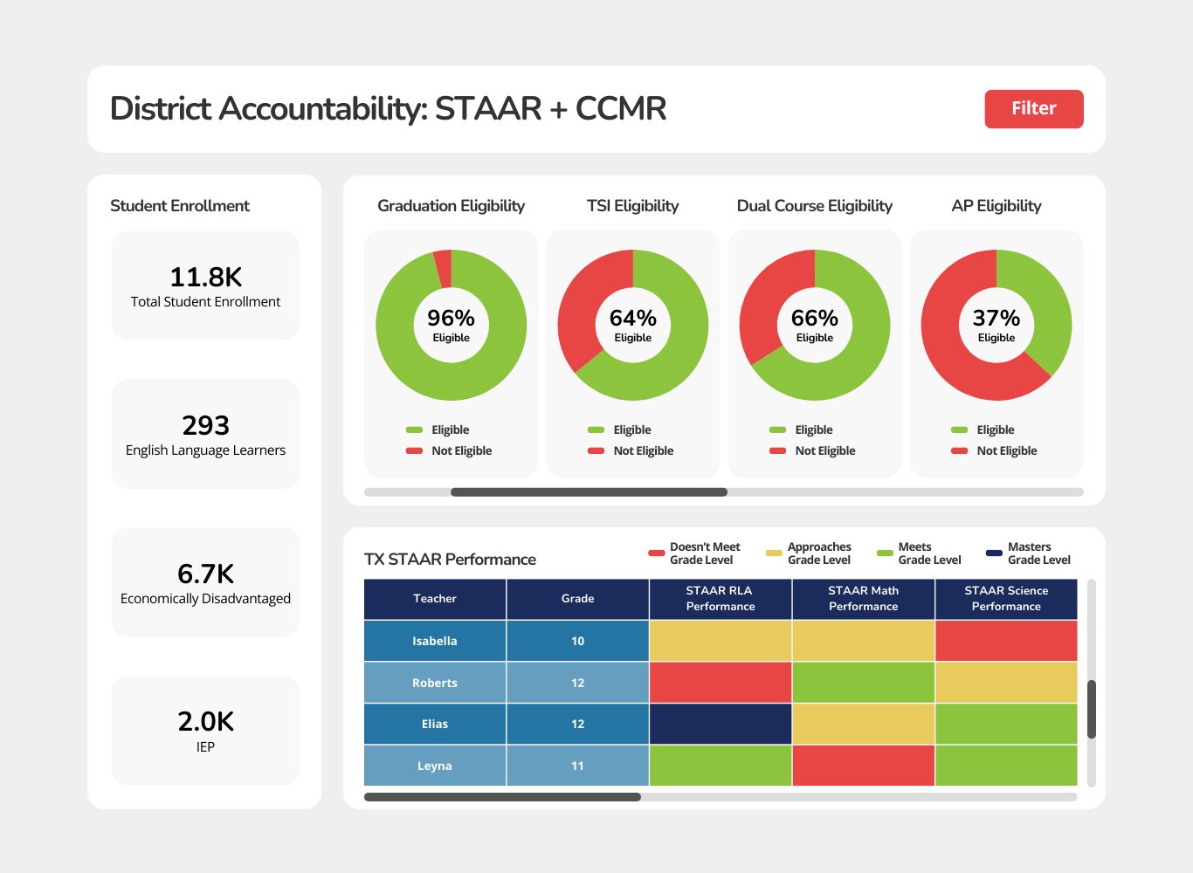Open the Teacher column header options

point(434,599)
